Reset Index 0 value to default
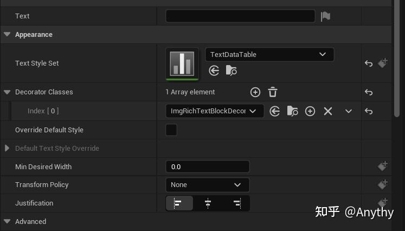This screenshot has width=405, height=231. [369, 111]
